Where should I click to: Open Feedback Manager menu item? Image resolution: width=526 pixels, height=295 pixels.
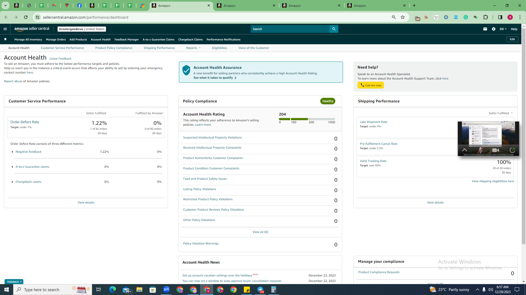point(127,39)
